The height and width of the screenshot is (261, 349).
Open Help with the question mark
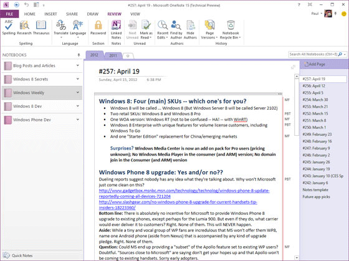(299, 5)
